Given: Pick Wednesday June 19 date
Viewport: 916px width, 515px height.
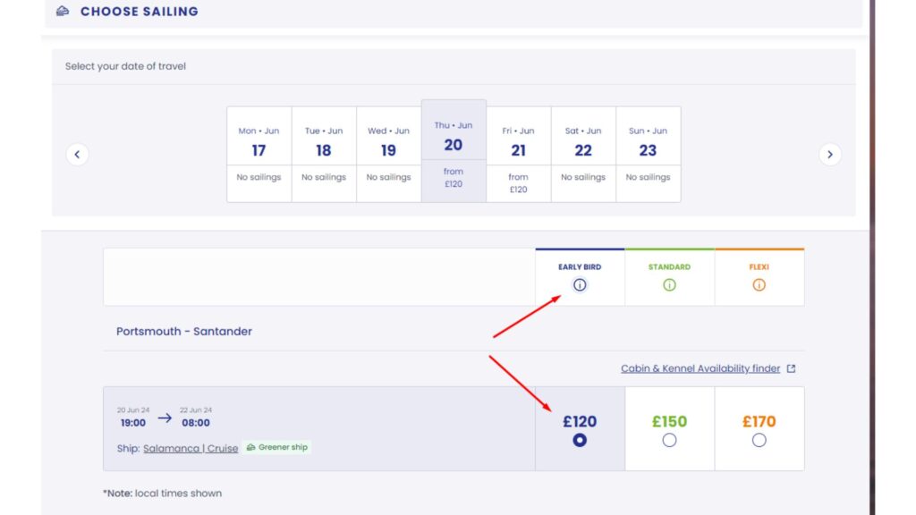Looking at the screenshot, I should pos(388,154).
